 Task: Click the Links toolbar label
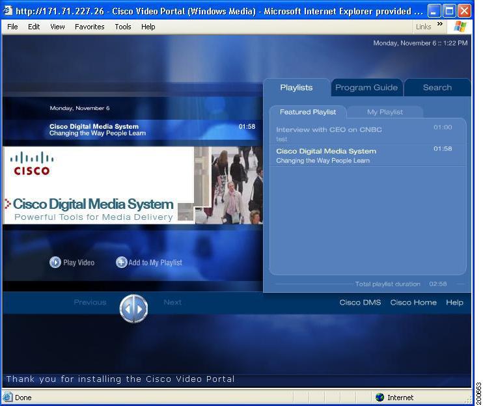click(x=423, y=27)
